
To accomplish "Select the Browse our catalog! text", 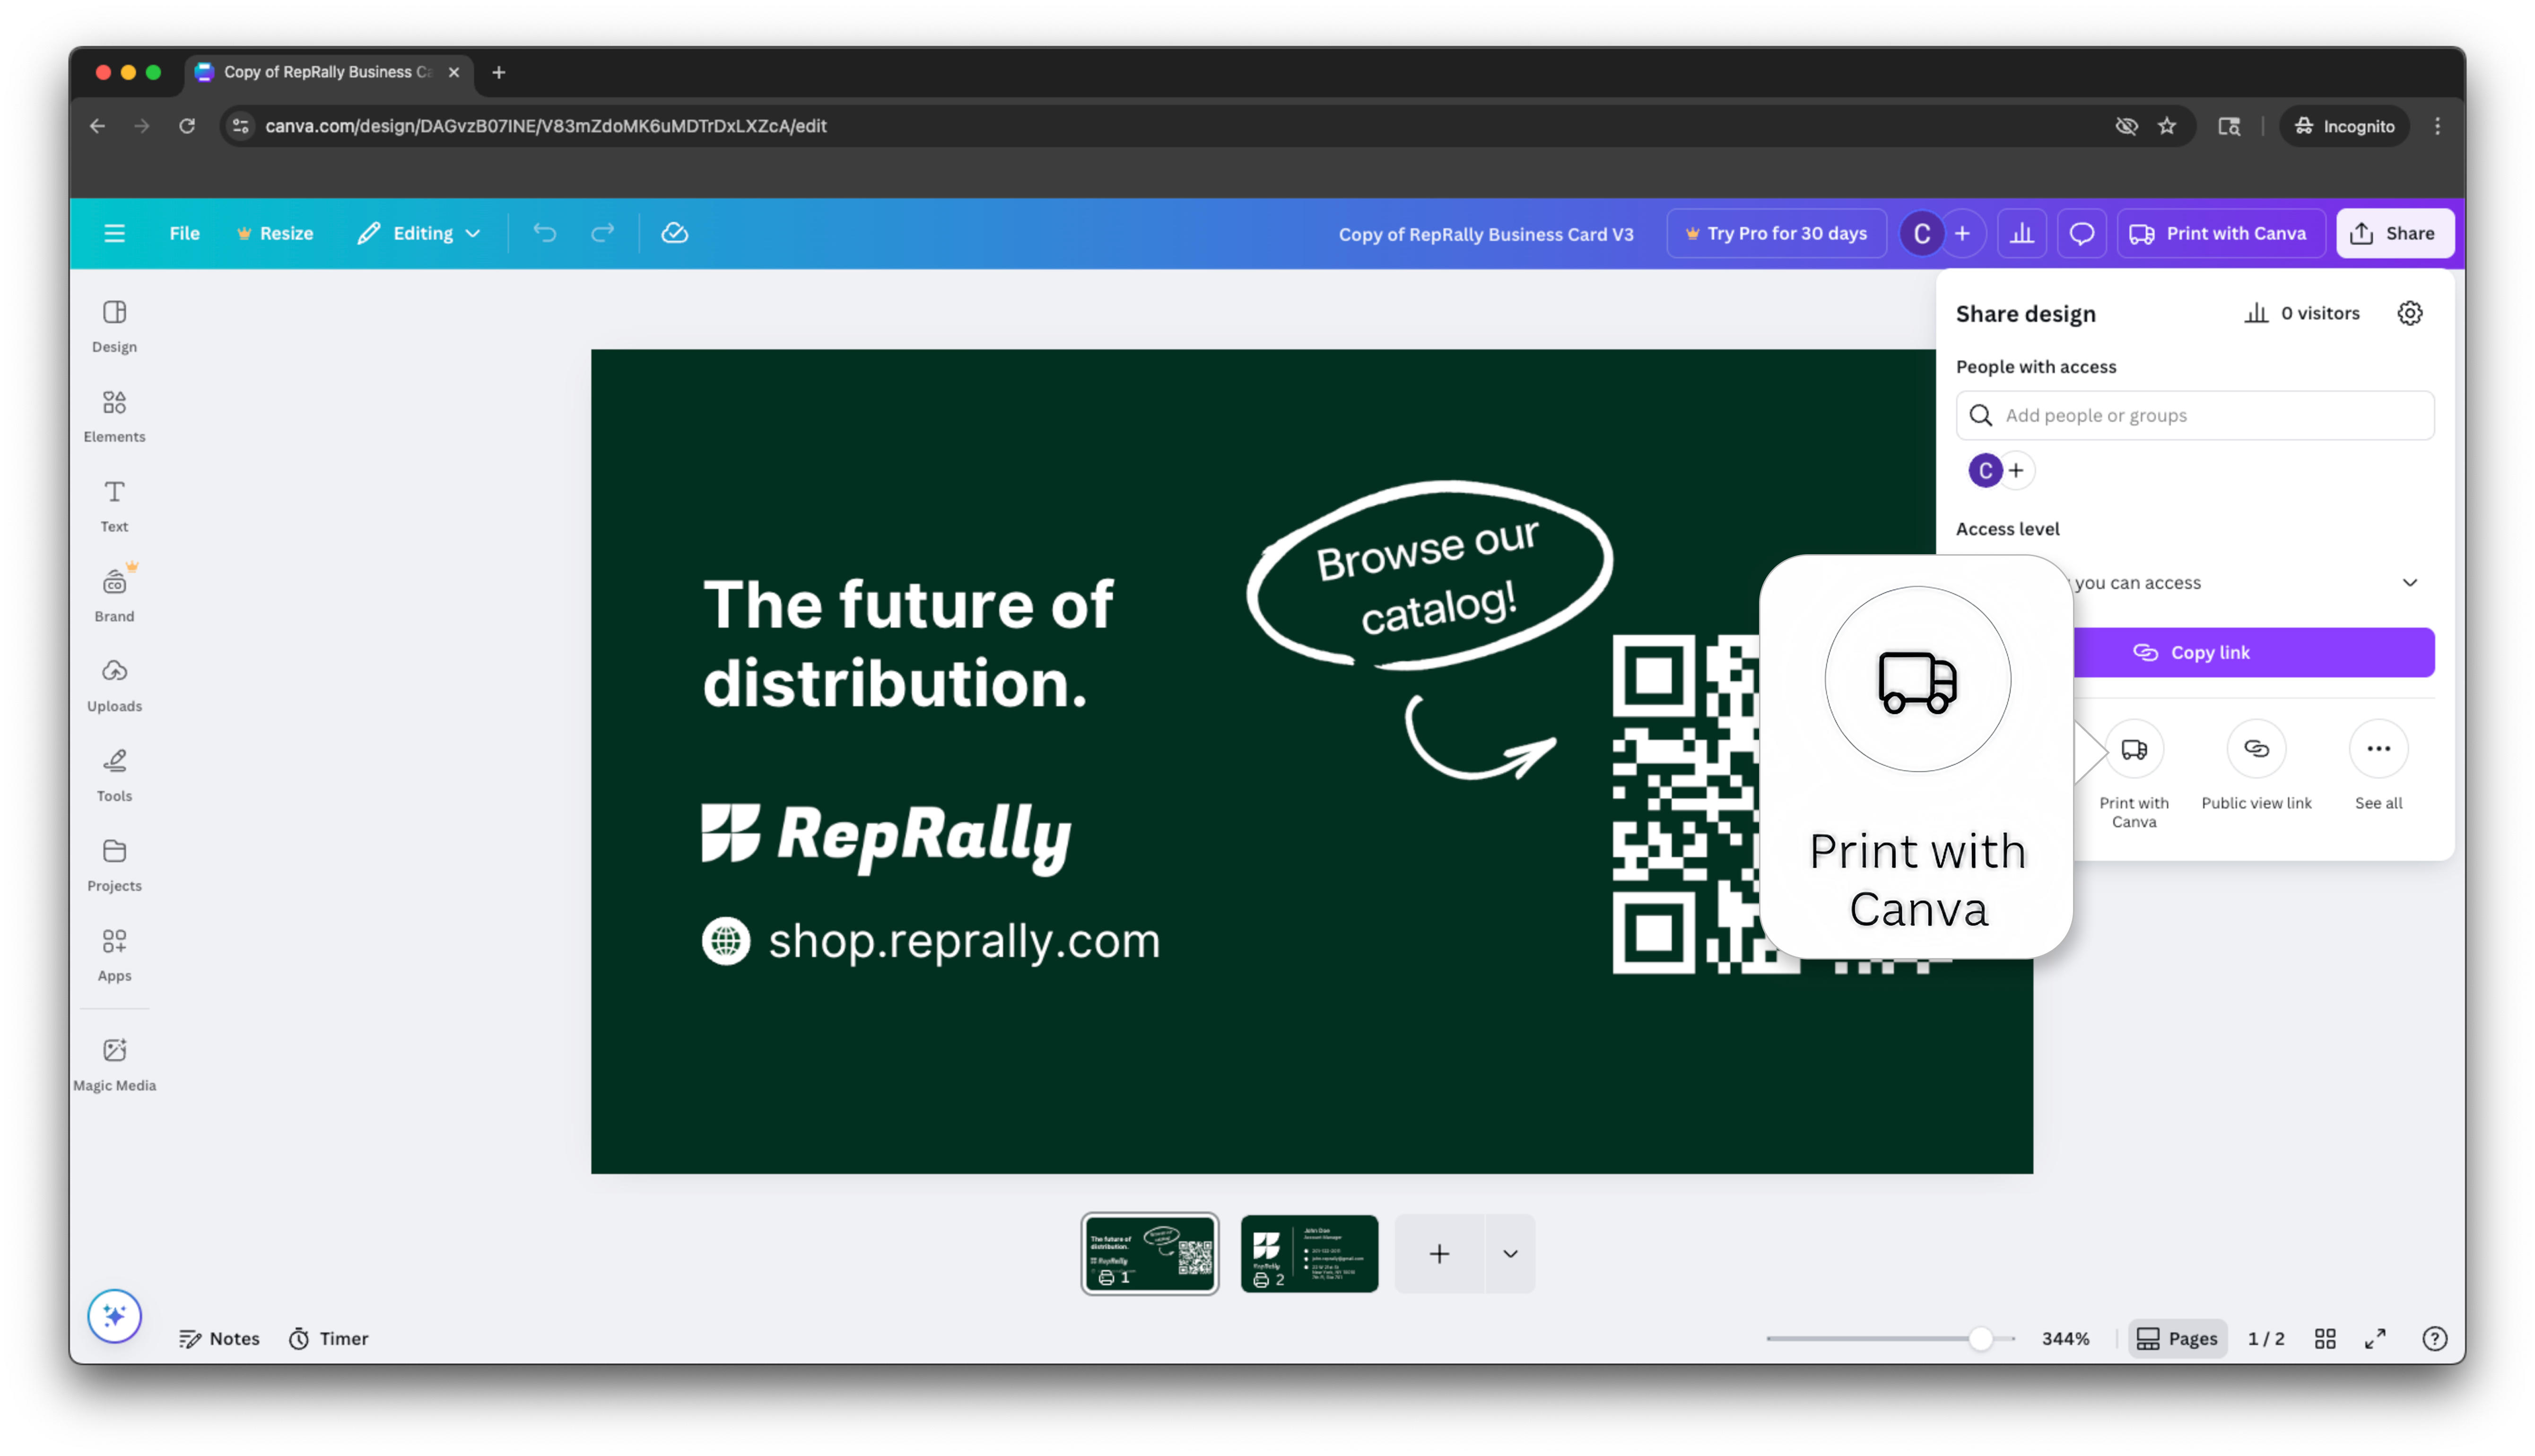I will (1427, 577).
